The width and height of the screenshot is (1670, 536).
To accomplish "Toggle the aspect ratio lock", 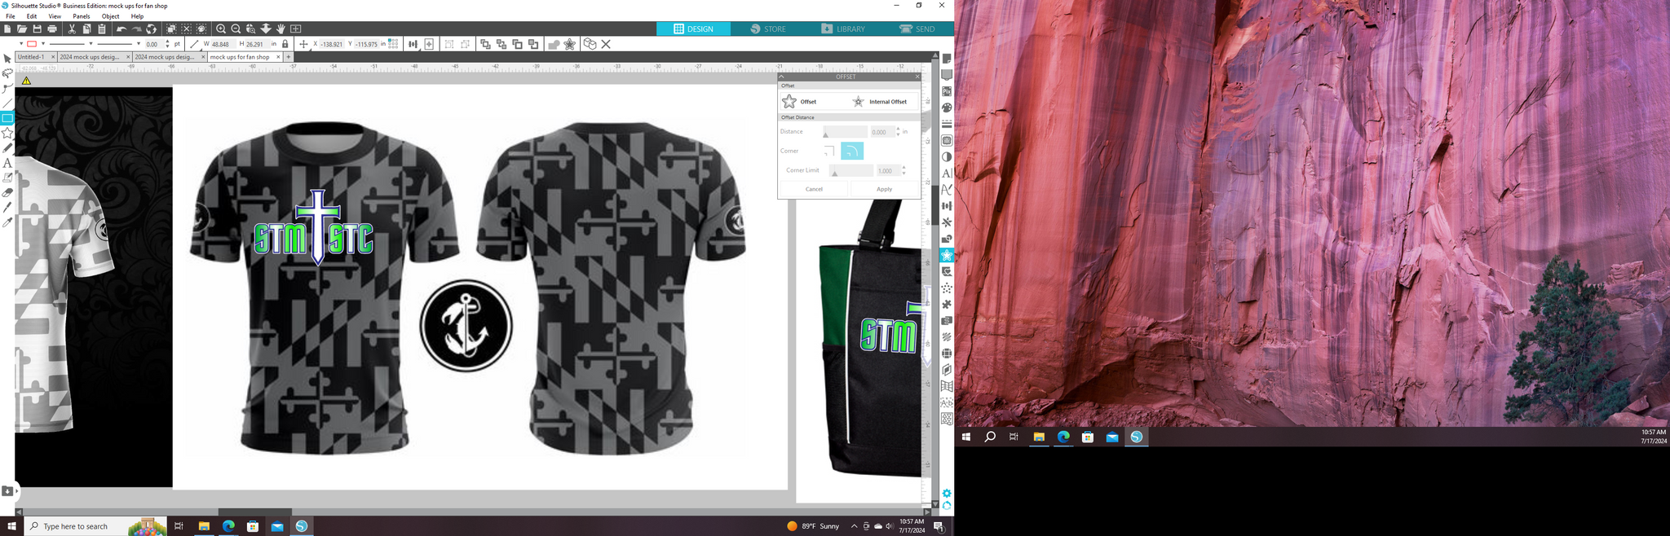I will (x=285, y=44).
